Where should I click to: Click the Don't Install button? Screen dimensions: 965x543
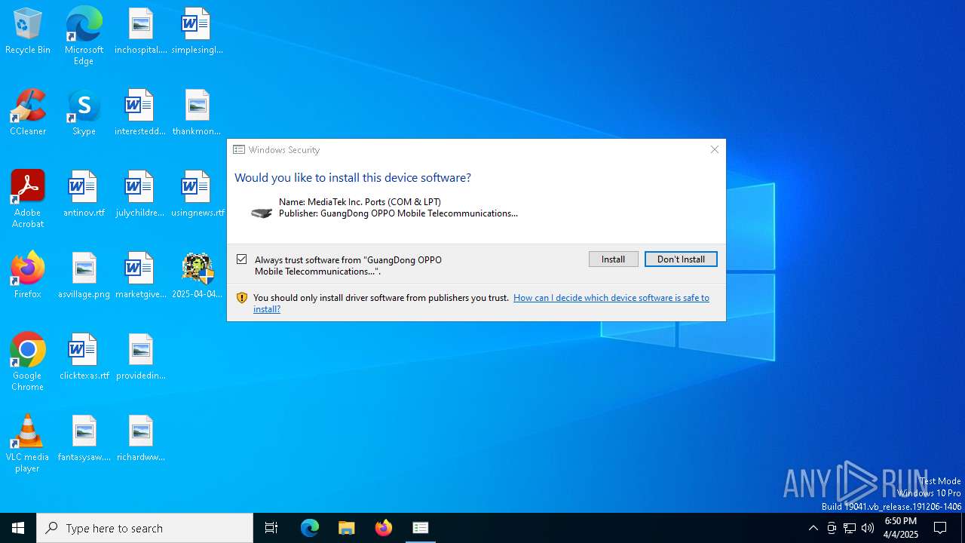tap(681, 259)
